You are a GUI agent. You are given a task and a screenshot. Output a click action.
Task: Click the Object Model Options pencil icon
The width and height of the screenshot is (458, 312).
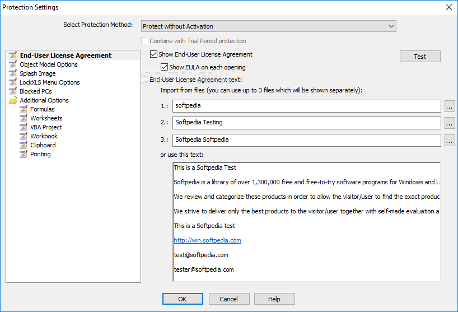(x=13, y=64)
